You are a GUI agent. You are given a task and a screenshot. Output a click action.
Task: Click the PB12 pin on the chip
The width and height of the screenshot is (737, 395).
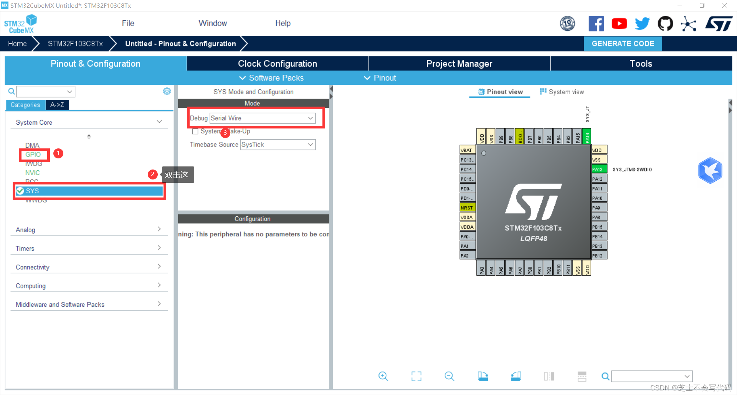pos(599,255)
